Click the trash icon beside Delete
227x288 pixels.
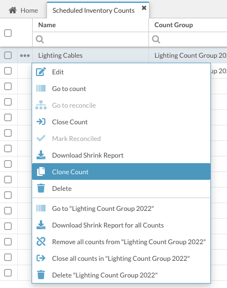41,188
